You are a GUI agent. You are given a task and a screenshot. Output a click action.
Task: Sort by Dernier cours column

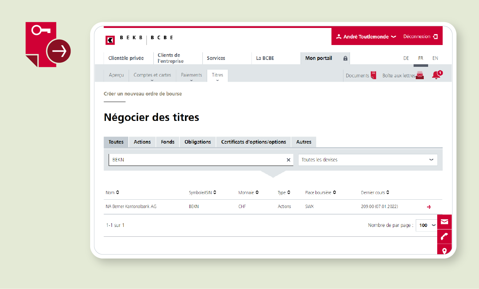tap(375, 192)
